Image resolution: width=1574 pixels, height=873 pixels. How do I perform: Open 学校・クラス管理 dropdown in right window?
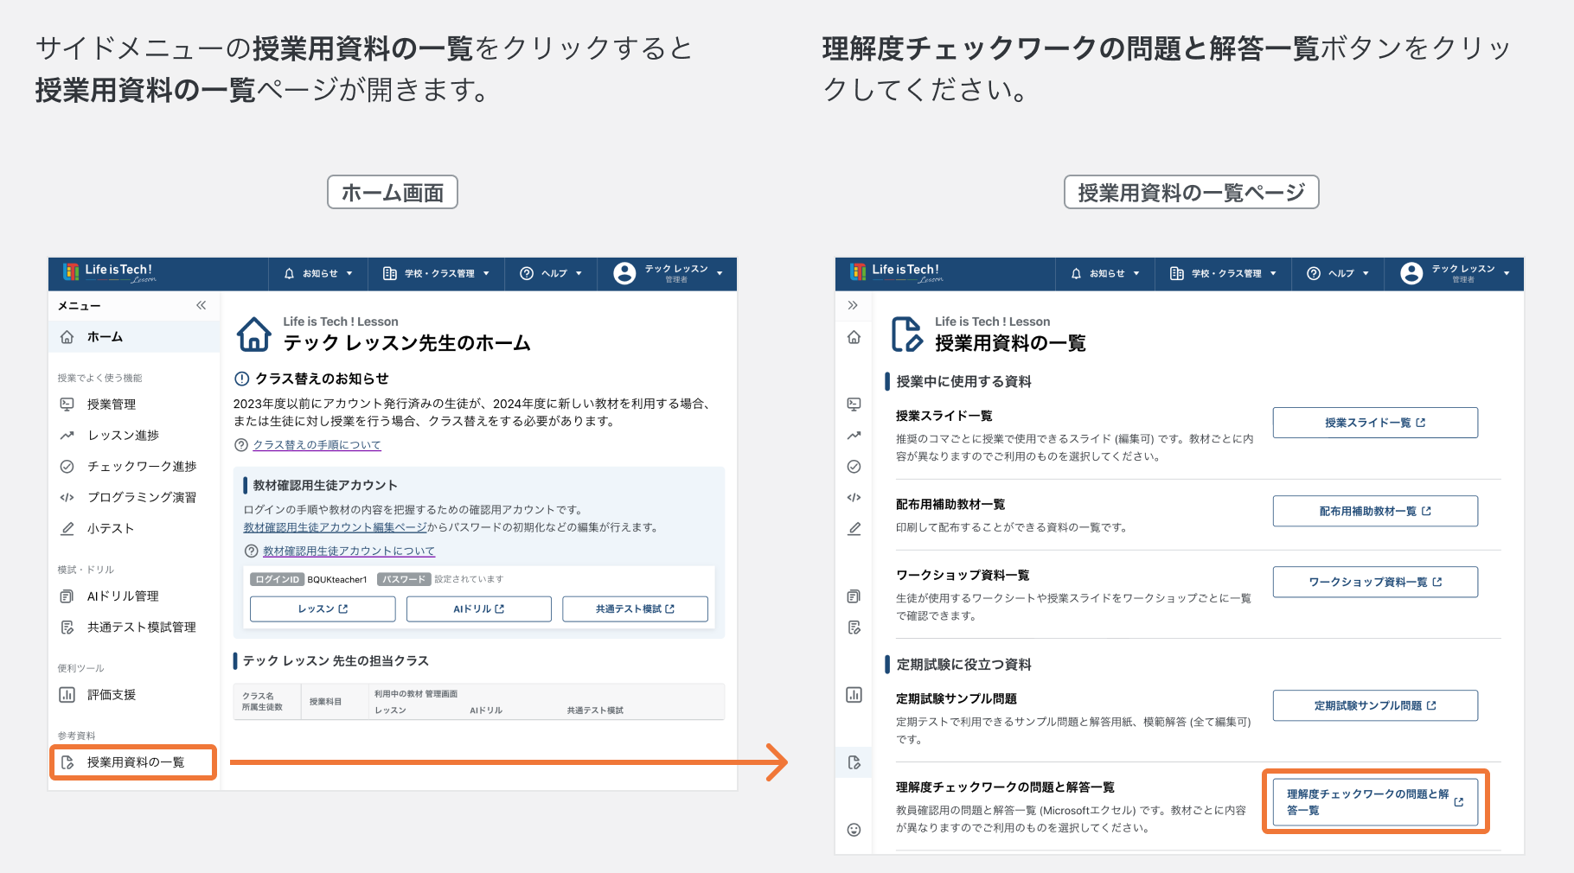pos(1224,274)
